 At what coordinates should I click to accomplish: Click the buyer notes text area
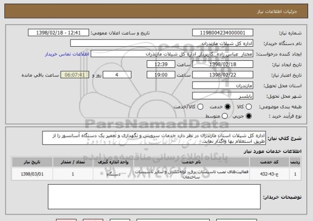click(154, 197)
